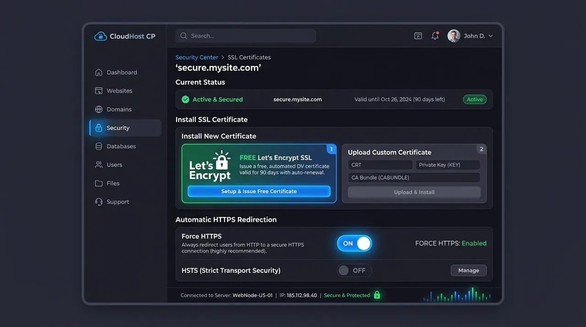
Task: Open the notifications bell icon
Action: click(435, 36)
